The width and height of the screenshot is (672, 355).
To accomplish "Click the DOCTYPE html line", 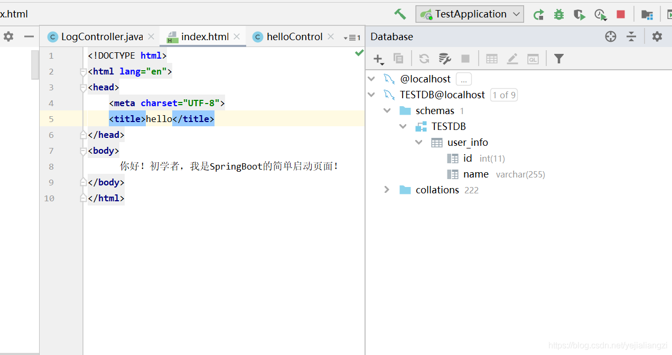I will click(x=127, y=55).
